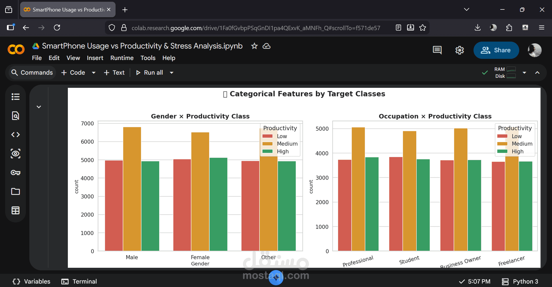This screenshot has height=287, width=552.
Task: Open find and replace panel
Action: pos(16,116)
